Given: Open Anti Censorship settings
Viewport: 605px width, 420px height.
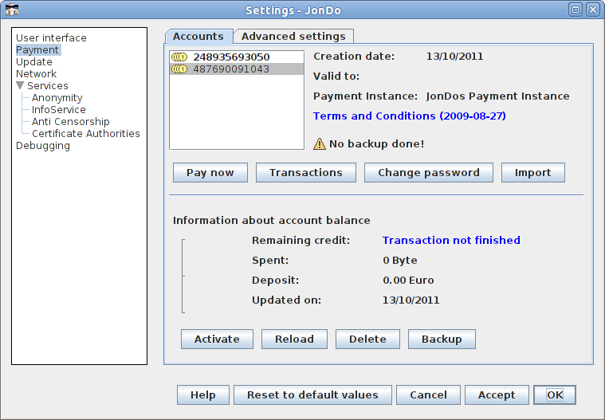Looking at the screenshot, I should (71, 121).
